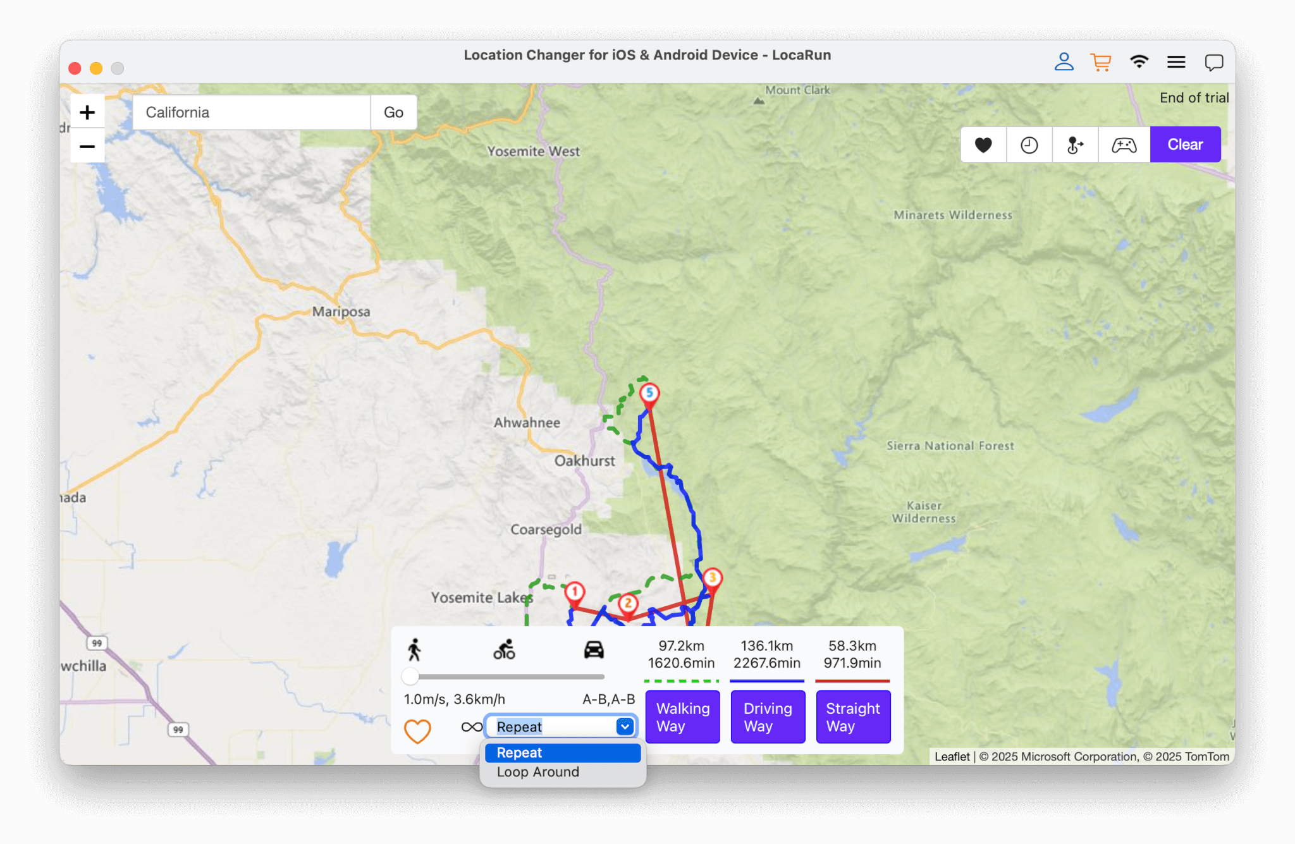Click the speed slider handle
Viewport: 1295px width, 844px height.
(410, 676)
